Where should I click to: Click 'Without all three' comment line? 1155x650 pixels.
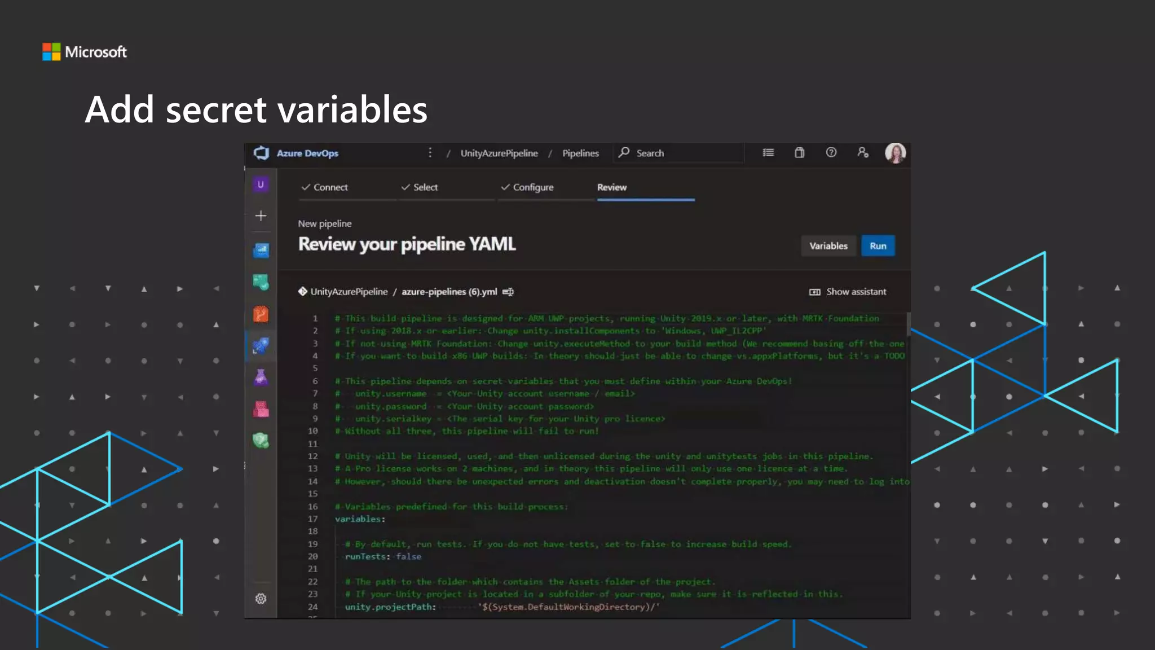[x=467, y=431]
